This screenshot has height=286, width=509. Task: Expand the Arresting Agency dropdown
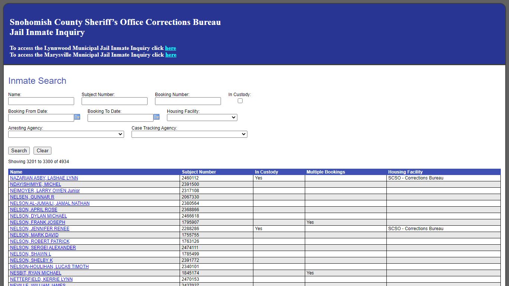point(66,134)
